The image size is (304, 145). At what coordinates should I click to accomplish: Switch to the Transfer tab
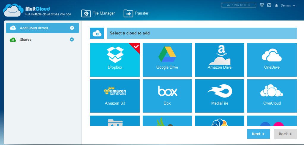(136, 13)
